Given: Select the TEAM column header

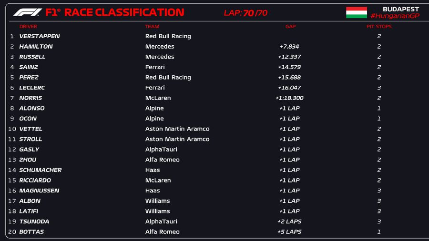Looking at the screenshot, I should [x=152, y=27].
